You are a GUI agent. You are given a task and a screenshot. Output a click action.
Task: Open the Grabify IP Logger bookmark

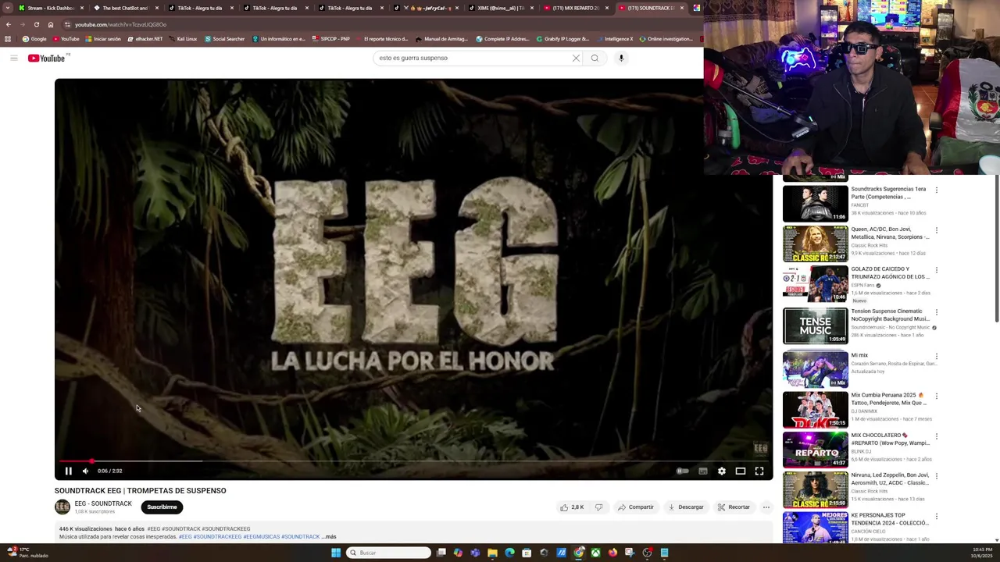coord(562,39)
